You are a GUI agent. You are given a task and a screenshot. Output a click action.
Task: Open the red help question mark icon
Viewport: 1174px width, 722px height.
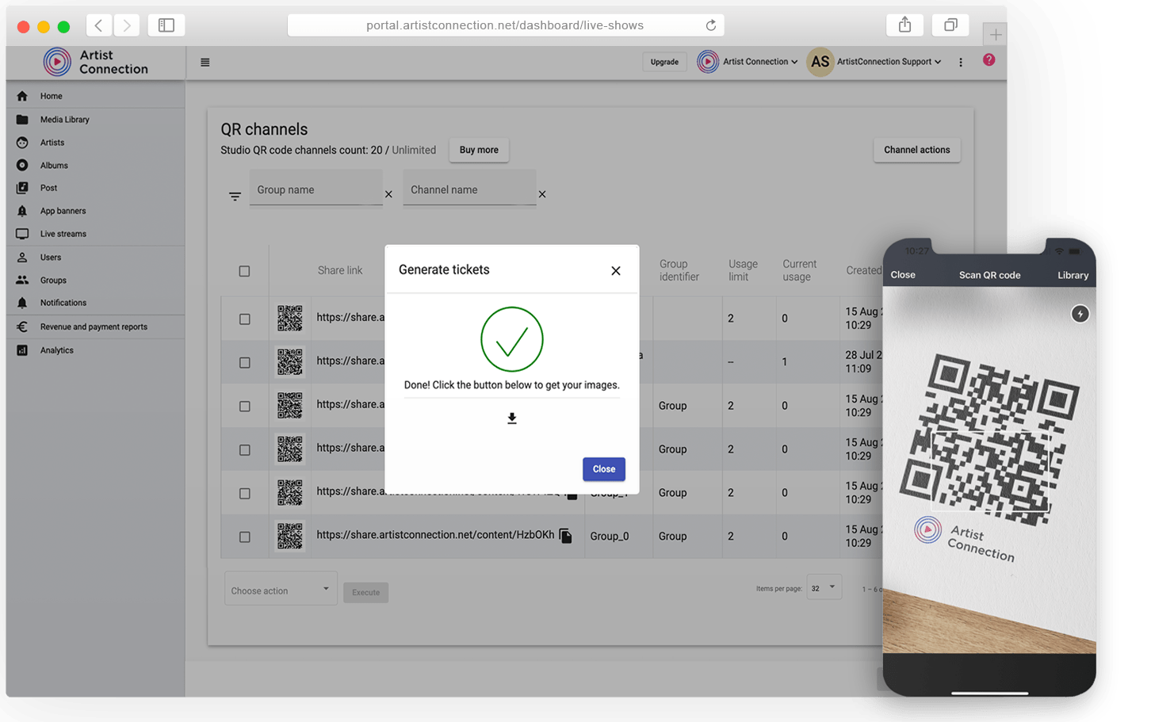coord(989,60)
